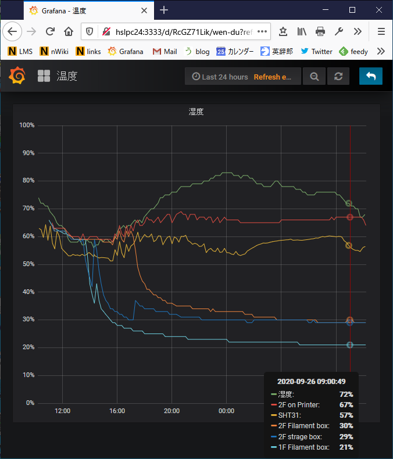Viewport: 393px width, 459px height.
Task: Refresh the dashboard with the sync icon
Action: (x=338, y=77)
